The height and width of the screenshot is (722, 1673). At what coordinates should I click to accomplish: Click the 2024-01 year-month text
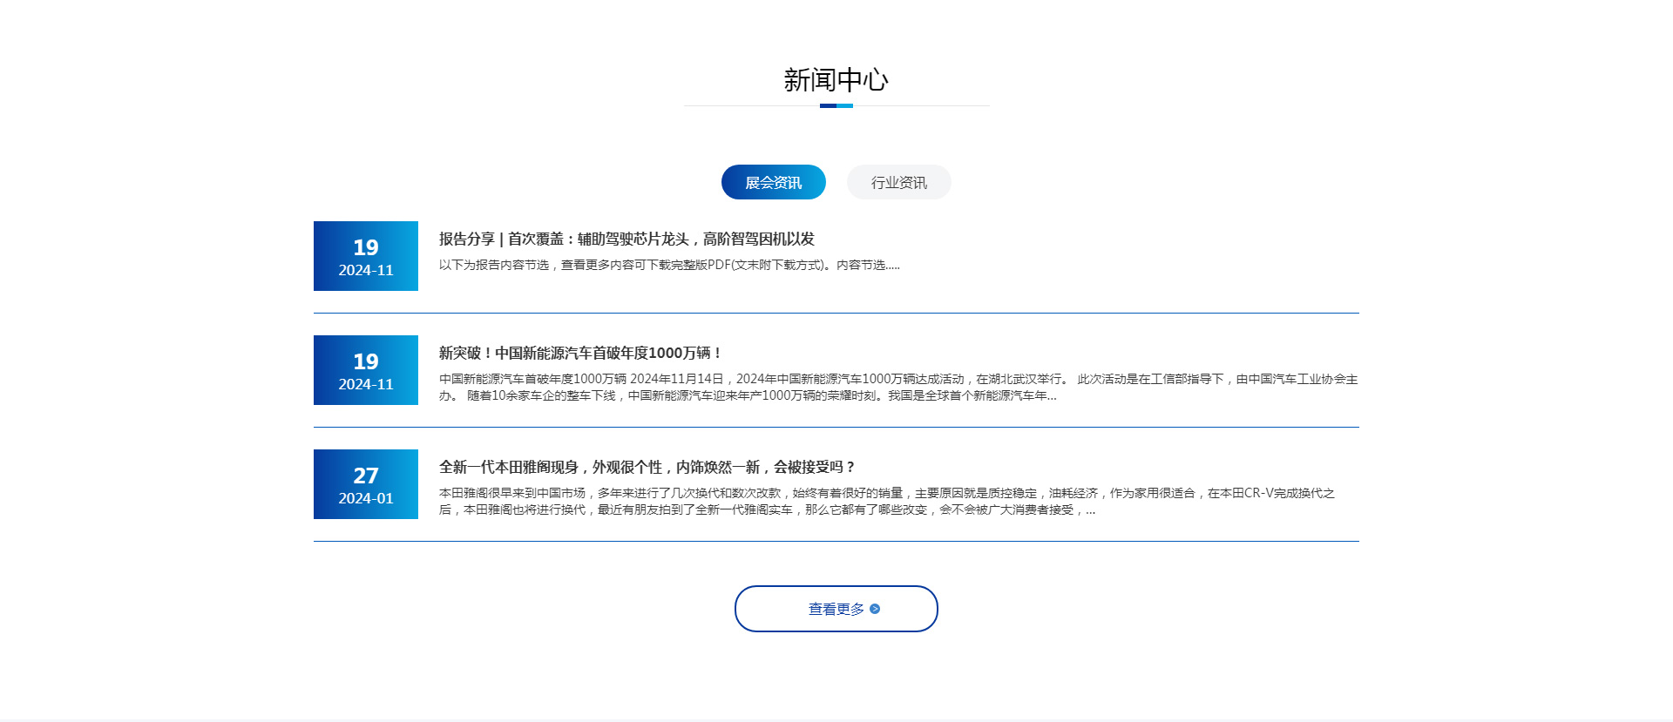tap(366, 498)
